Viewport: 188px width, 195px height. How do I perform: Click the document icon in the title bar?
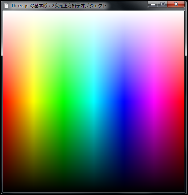pos(6,6)
